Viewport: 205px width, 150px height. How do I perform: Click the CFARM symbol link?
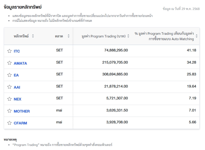20,123
